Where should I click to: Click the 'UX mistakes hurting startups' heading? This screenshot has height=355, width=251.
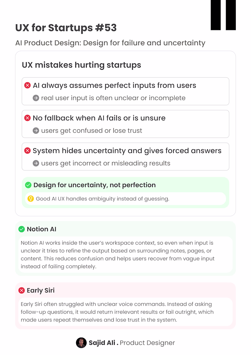[x=81, y=65]
